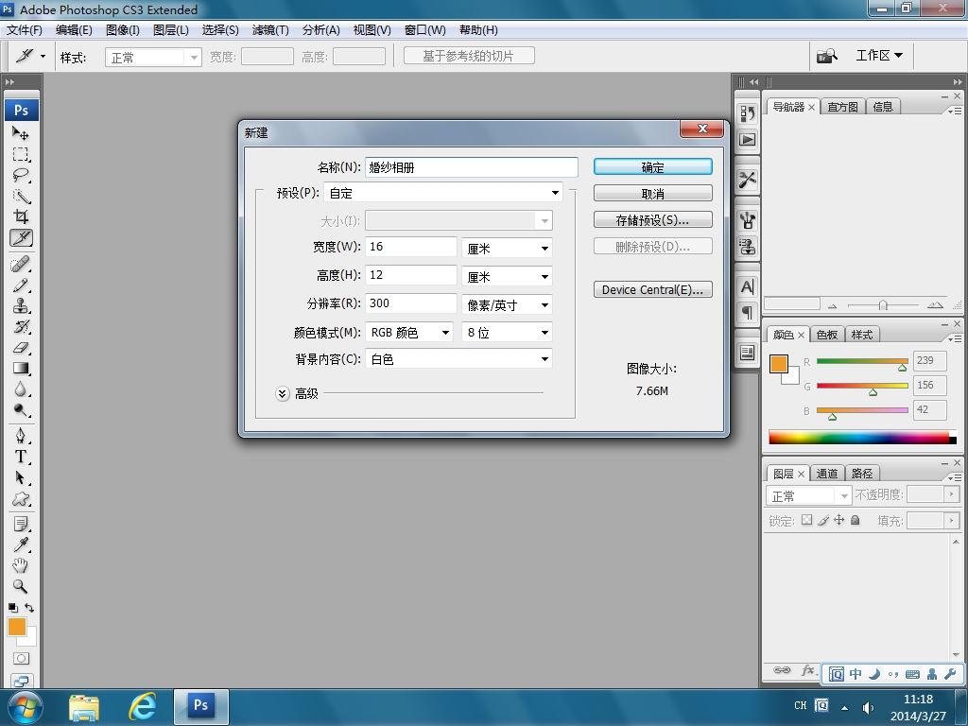
Task: Select the Magic Wand tool
Action: click(21, 197)
